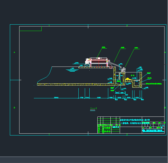Image resolution: width=168 pixels, height=163 pixels.
Task: Click the long yellow hatched floor slab
Action: pyautogui.click(x=75, y=84)
